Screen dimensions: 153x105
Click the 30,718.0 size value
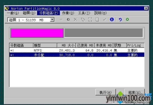(x=67, y=55)
